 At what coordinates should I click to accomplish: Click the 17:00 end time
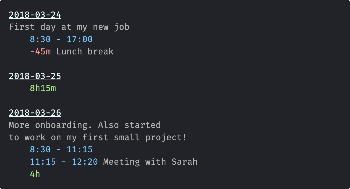[80, 39]
